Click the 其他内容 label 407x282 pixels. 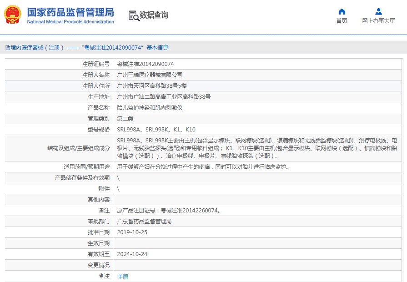pyautogui.click(x=99, y=199)
